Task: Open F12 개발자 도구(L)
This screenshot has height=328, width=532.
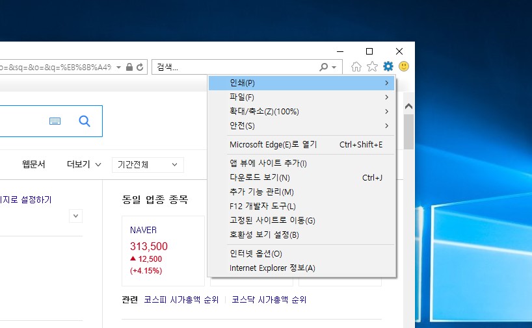Action: 302,206
